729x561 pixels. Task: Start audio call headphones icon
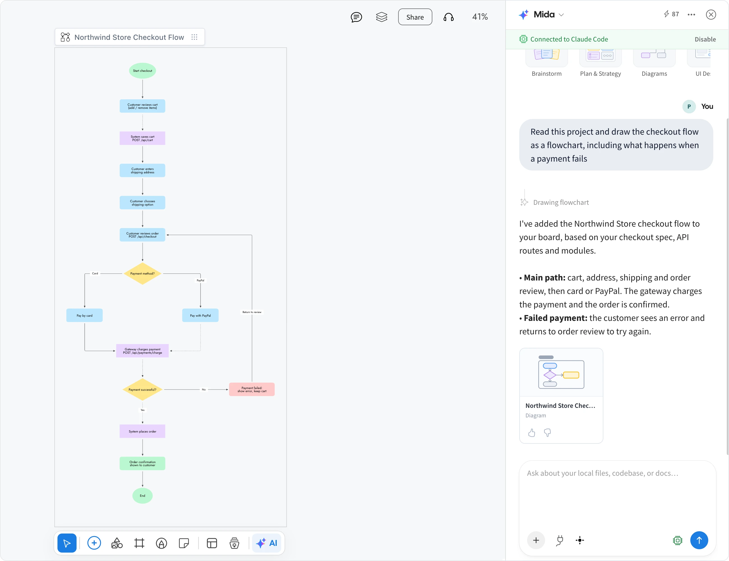click(x=449, y=17)
